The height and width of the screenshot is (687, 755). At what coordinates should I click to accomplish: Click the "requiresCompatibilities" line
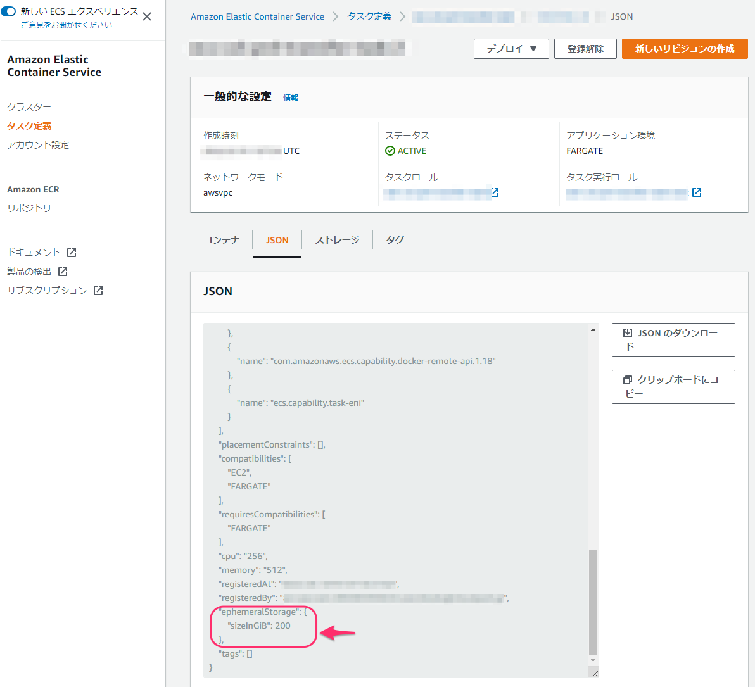(272, 514)
